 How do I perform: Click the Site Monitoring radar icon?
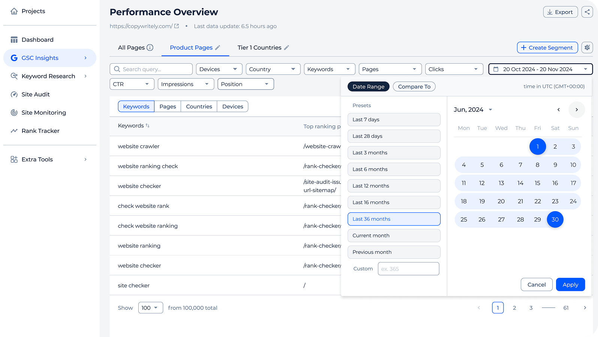(x=14, y=113)
